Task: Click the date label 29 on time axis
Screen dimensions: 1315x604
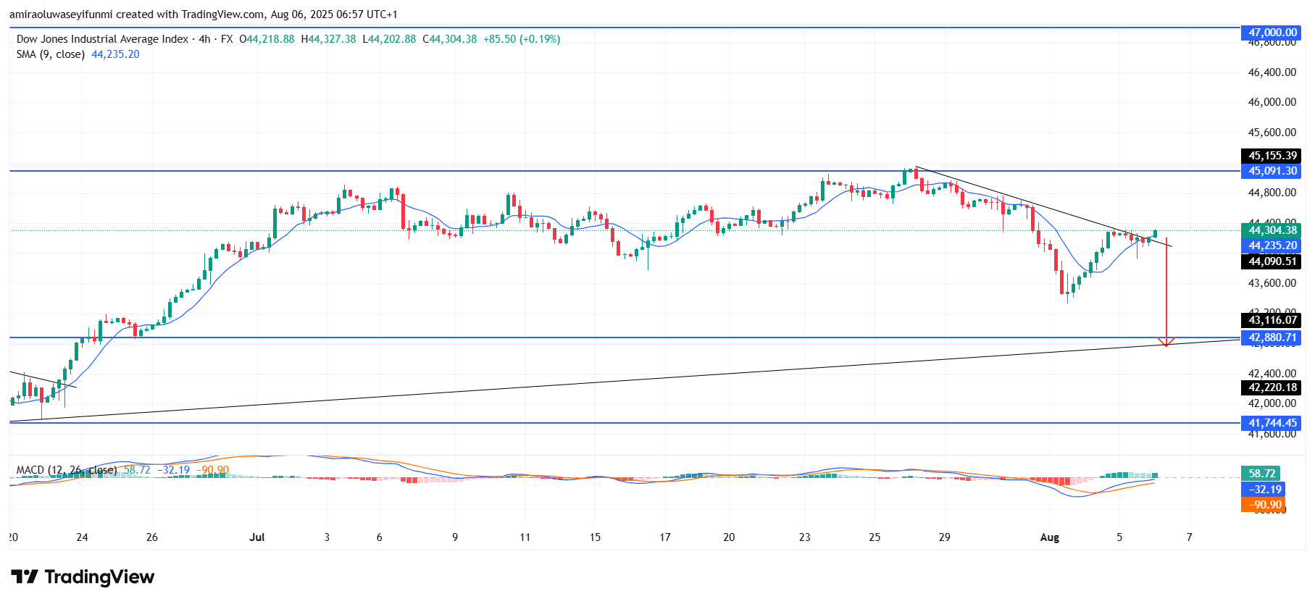Action: pos(944,537)
